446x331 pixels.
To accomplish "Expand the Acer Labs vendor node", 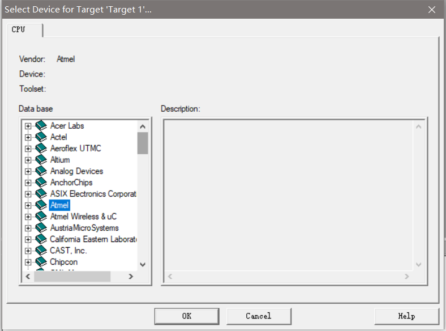I will (28, 126).
